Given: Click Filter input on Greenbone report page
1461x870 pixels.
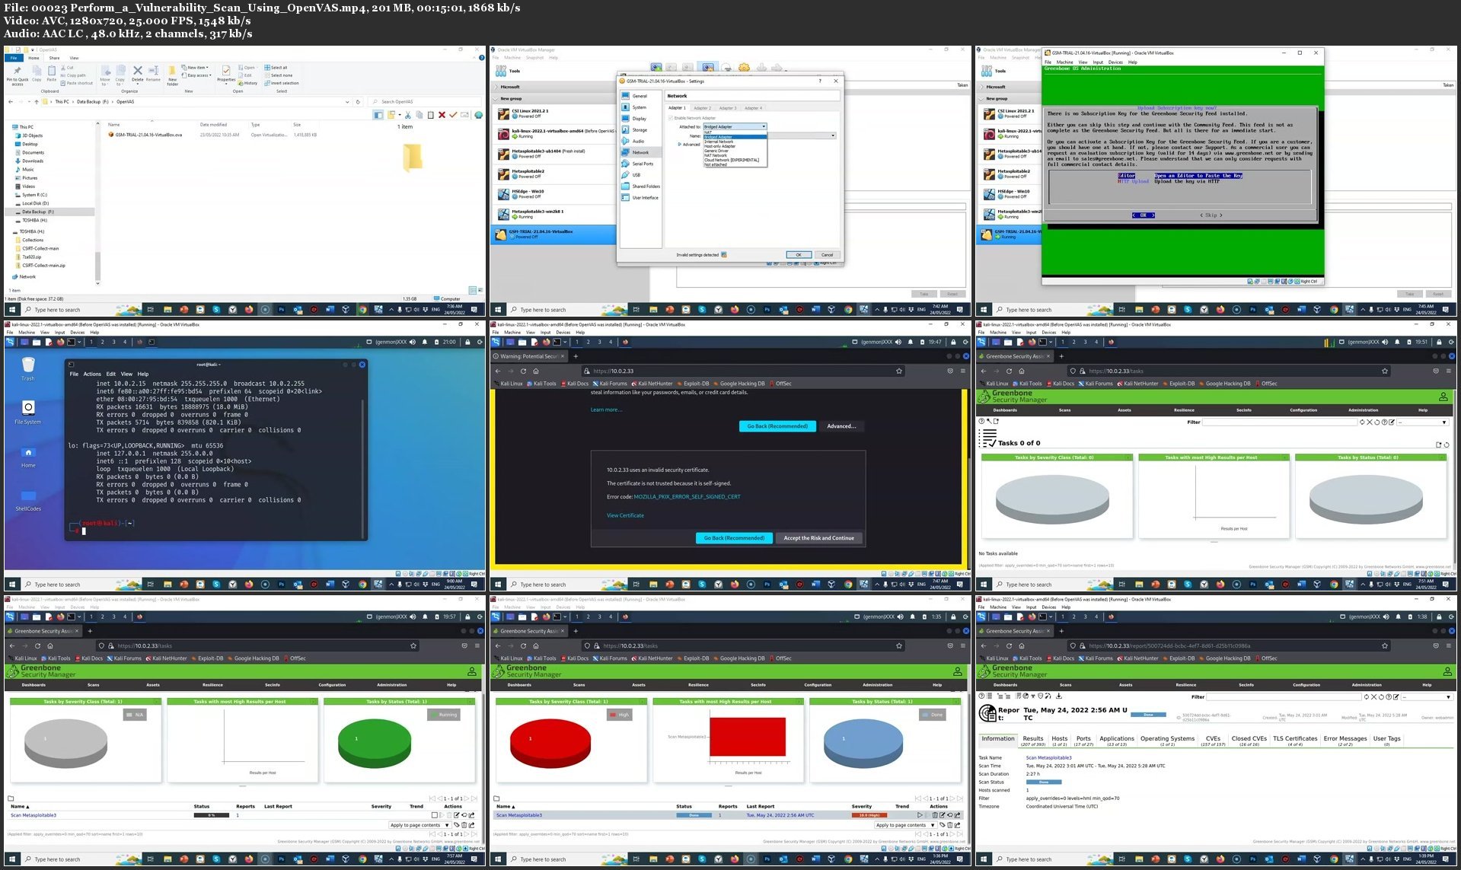Looking at the screenshot, I should tap(1284, 697).
